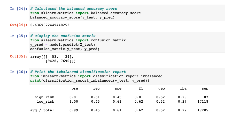Click avg / total support value 17205
Viewport: 225px width, 117px height.
click(x=203, y=110)
